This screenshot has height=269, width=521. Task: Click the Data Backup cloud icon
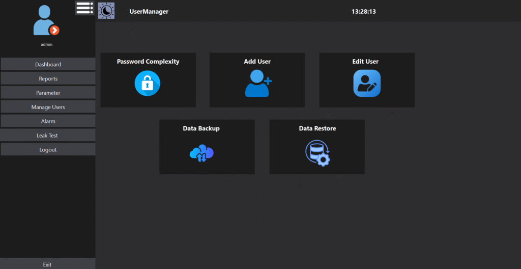coord(201,153)
